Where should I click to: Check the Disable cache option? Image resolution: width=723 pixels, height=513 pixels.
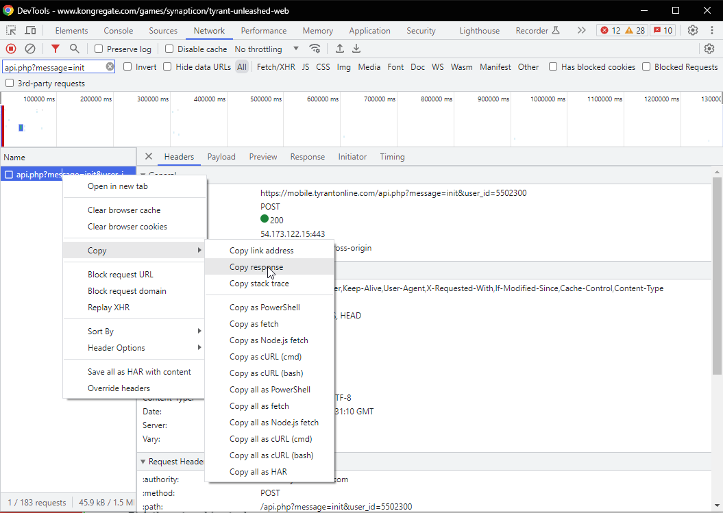coord(169,49)
